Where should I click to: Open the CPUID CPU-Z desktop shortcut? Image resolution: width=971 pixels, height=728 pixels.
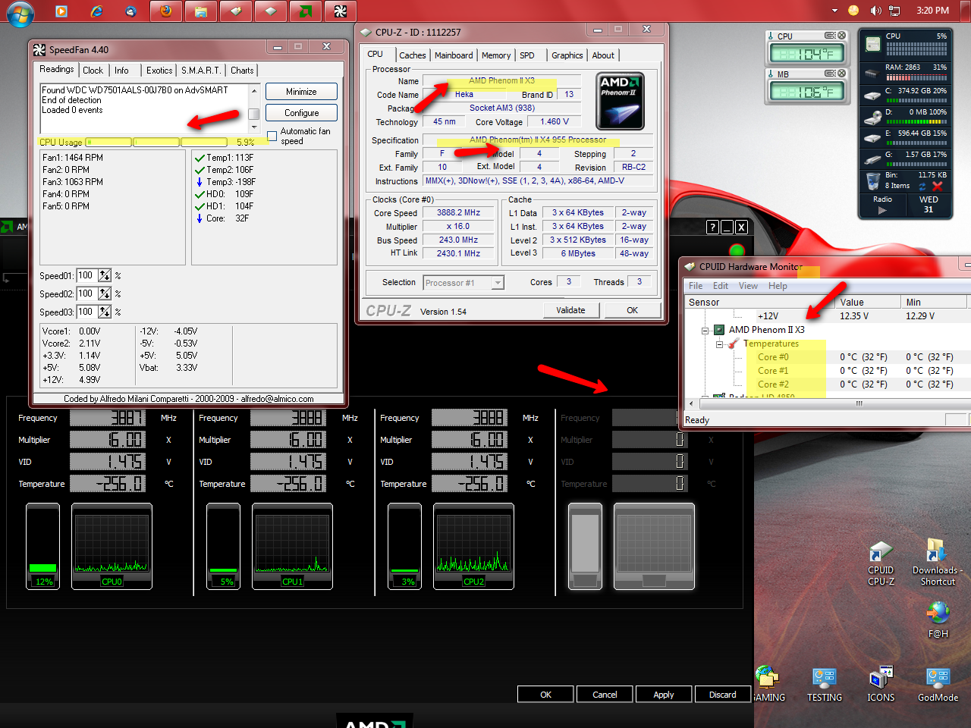click(881, 563)
